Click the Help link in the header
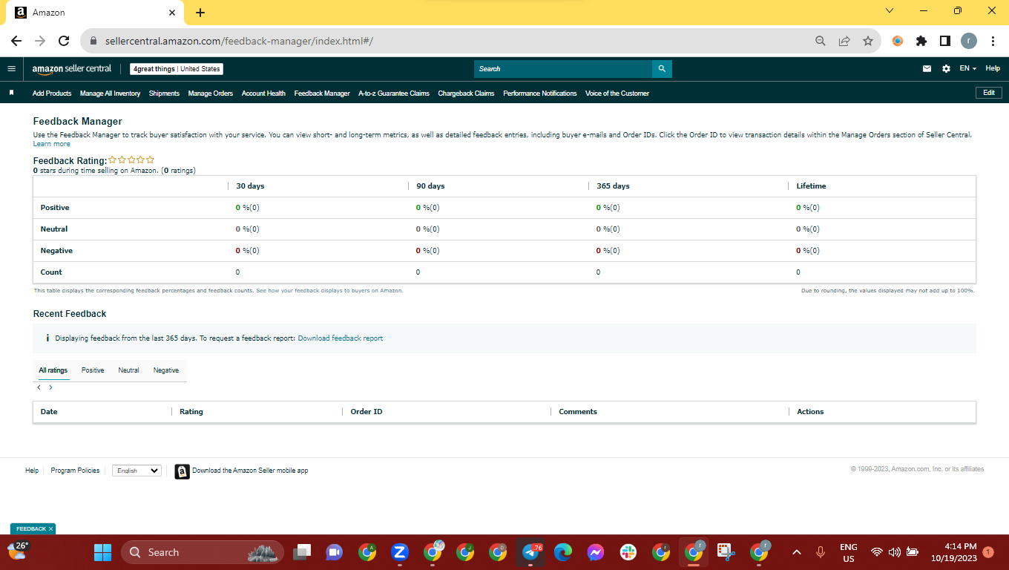This screenshot has height=570, width=1009. (x=993, y=69)
